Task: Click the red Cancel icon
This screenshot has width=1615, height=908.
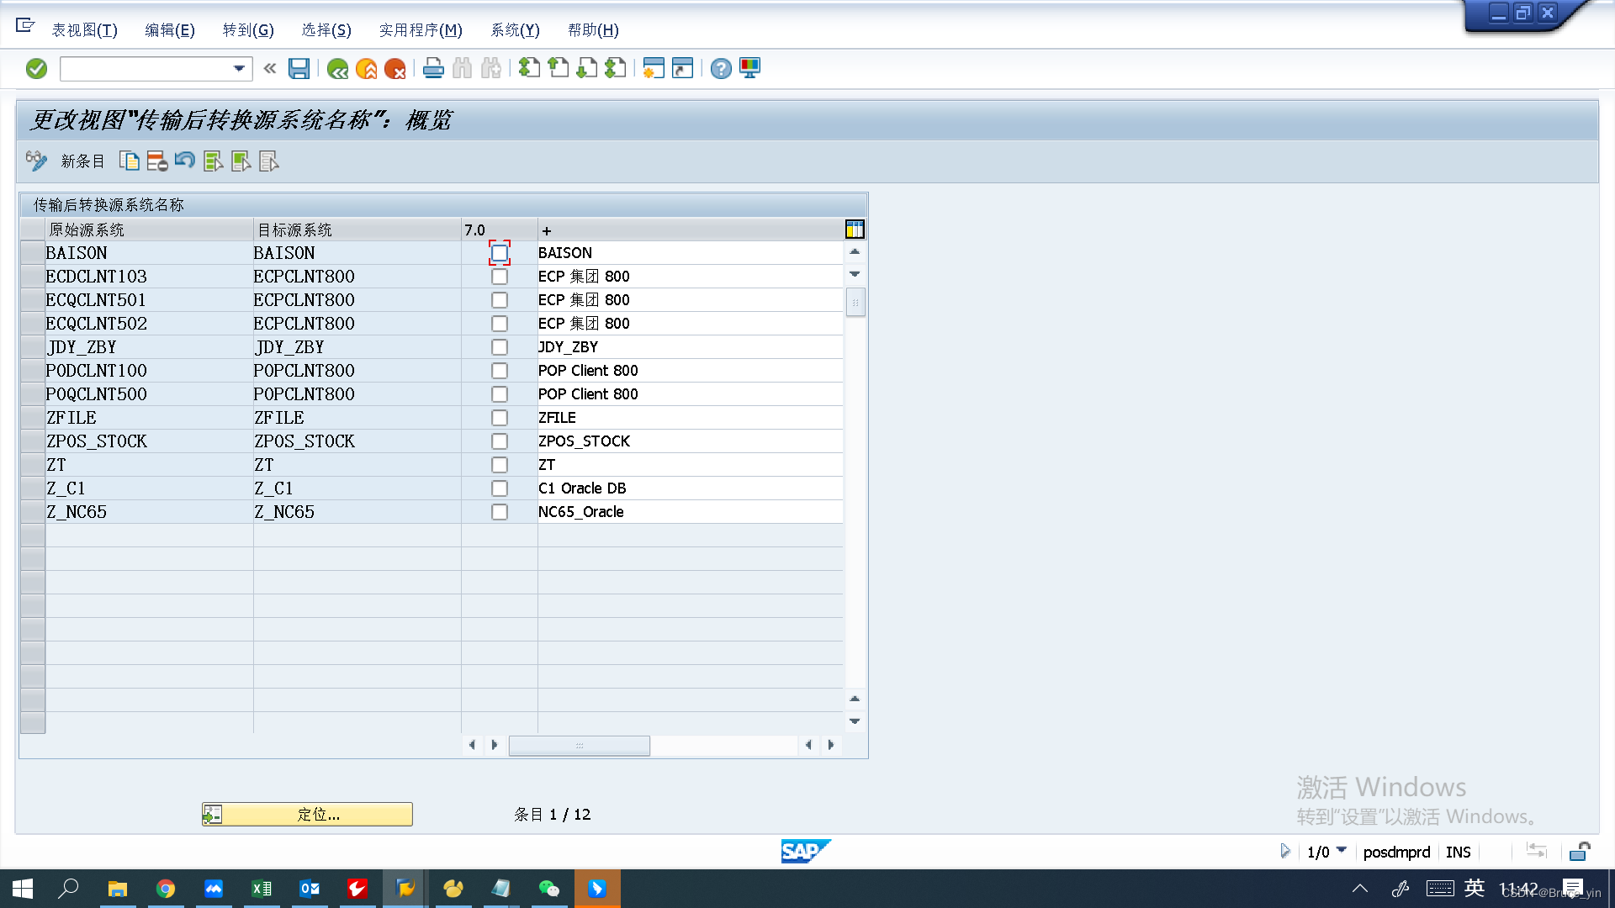Action: pyautogui.click(x=394, y=69)
